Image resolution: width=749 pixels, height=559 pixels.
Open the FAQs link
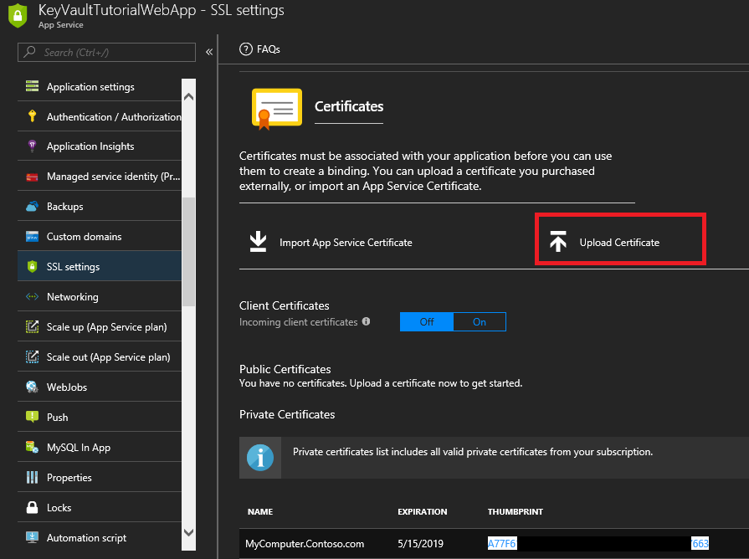click(269, 49)
